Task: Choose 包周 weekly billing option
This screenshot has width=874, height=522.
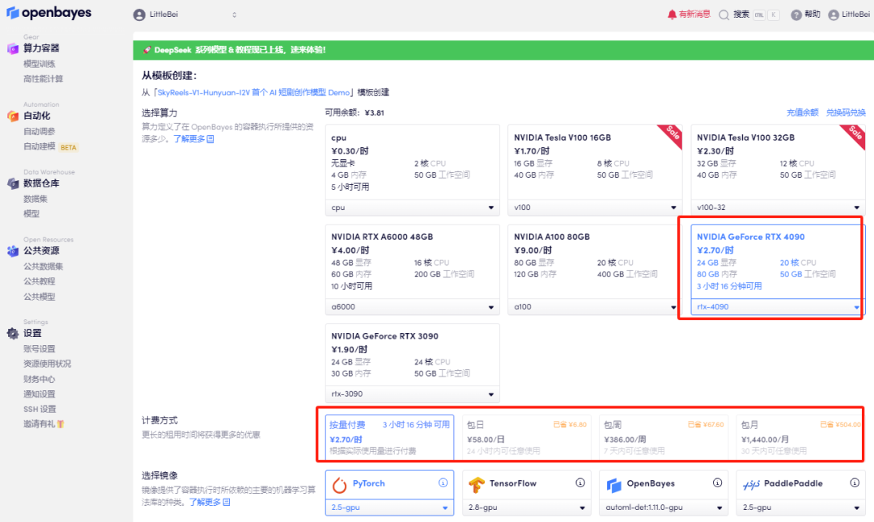Action: [664, 437]
